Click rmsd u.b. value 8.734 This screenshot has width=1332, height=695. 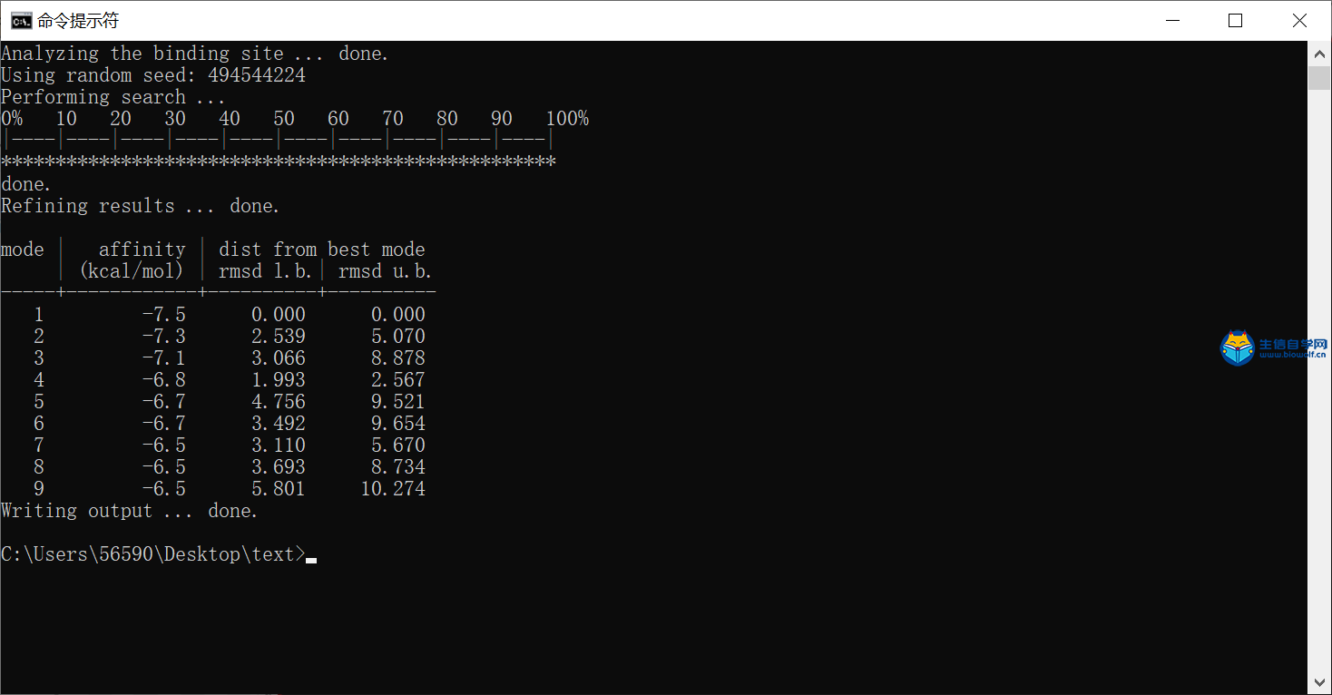[x=398, y=467]
